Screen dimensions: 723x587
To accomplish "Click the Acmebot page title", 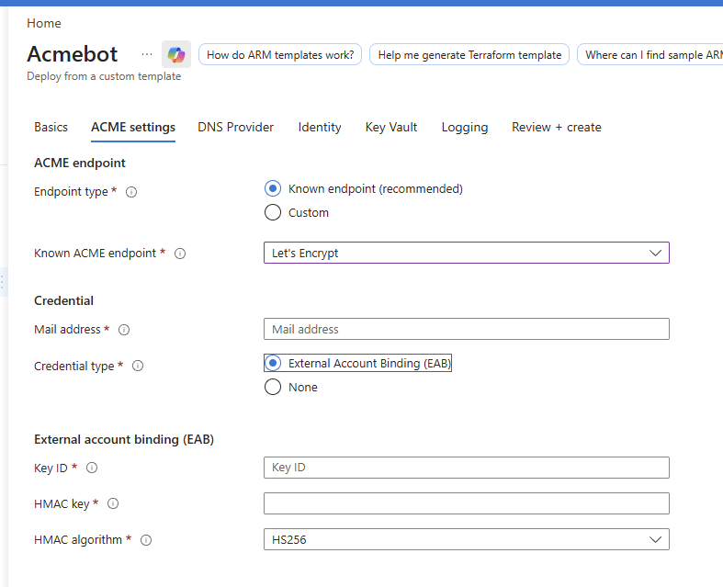I will click(73, 54).
